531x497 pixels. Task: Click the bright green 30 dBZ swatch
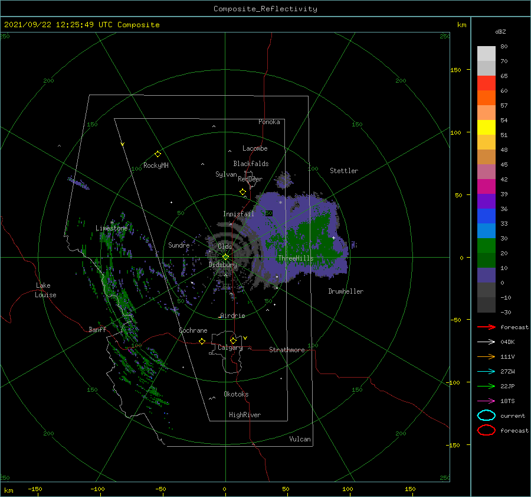click(x=486, y=245)
